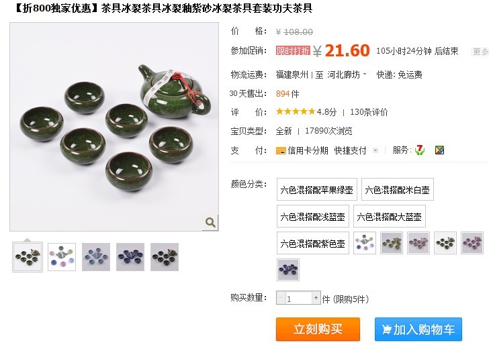The image size is (489, 347).
Task: Increase quantity with the plus stepper
Action: click(x=316, y=298)
